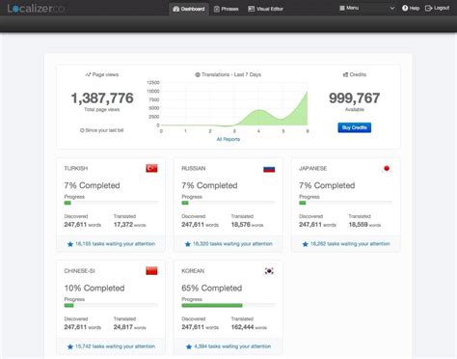Click the 1,387,776 total page views number
Screen dimensions: 457x359
tap(102, 98)
